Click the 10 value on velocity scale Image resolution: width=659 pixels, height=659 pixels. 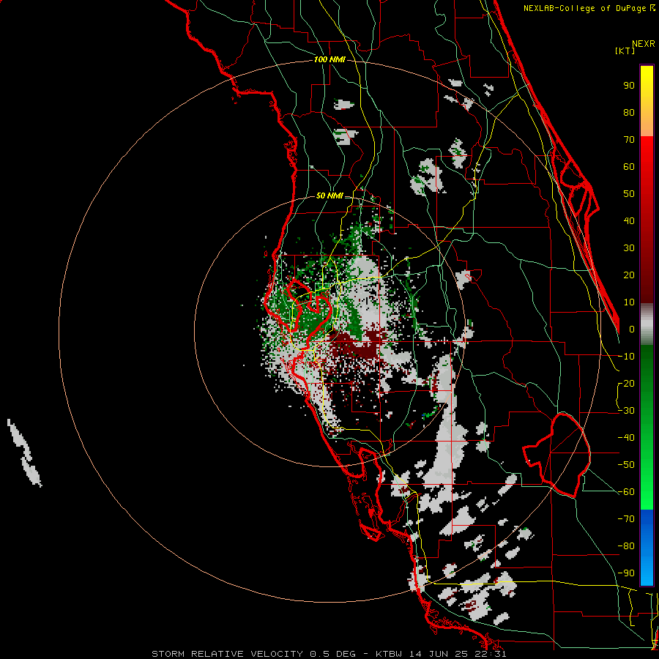click(x=629, y=302)
